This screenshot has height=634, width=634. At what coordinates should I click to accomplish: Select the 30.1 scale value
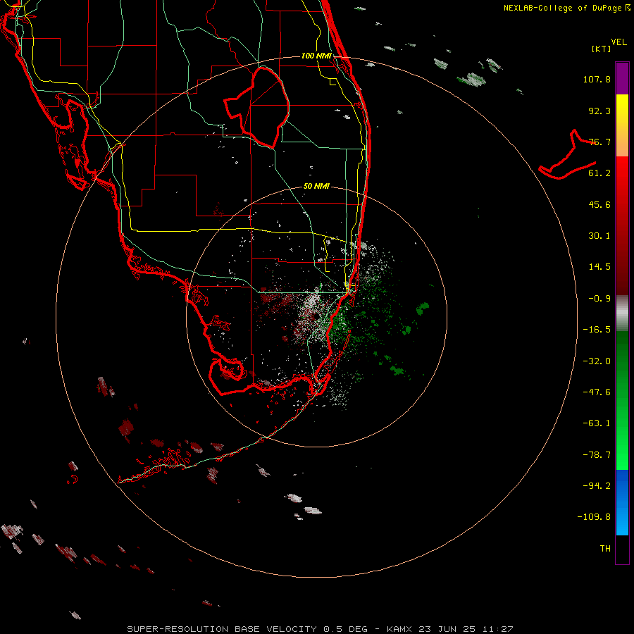coord(599,236)
